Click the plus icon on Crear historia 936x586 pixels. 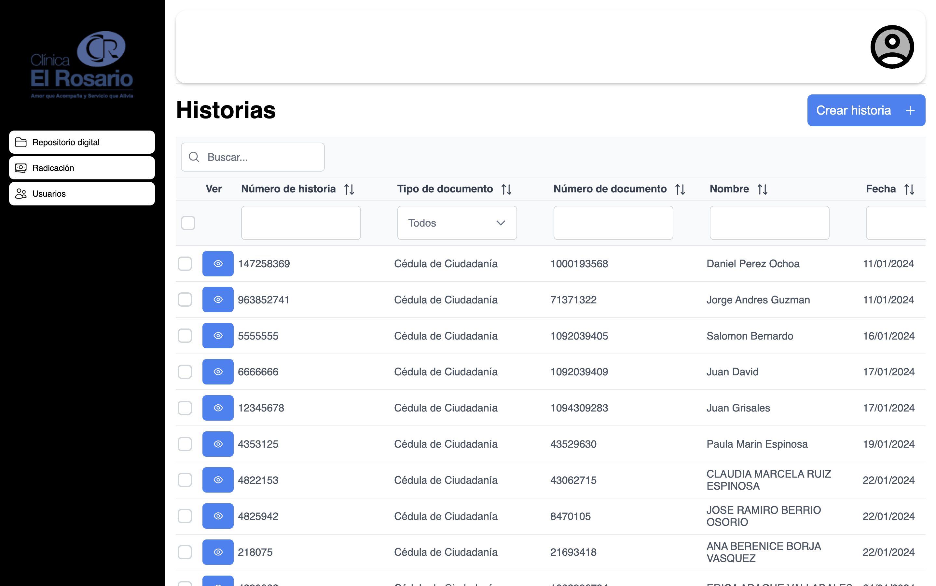pos(910,110)
